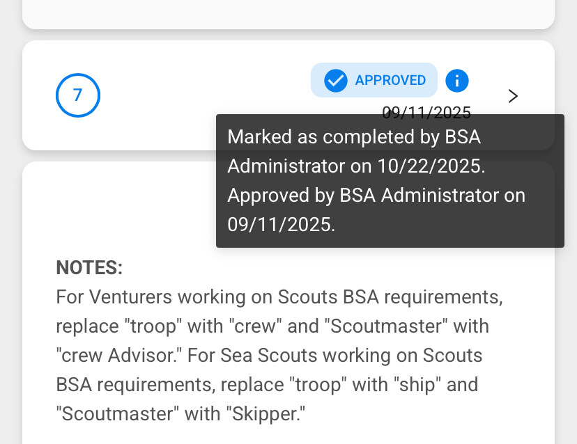Expand requirement 7 using the right chevron

tap(513, 96)
